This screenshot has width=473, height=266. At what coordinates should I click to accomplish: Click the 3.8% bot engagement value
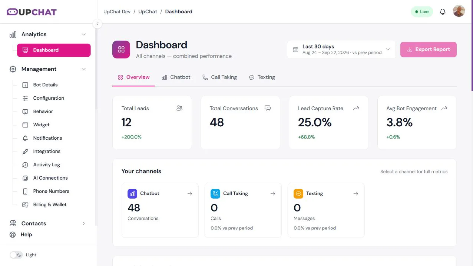click(400, 123)
